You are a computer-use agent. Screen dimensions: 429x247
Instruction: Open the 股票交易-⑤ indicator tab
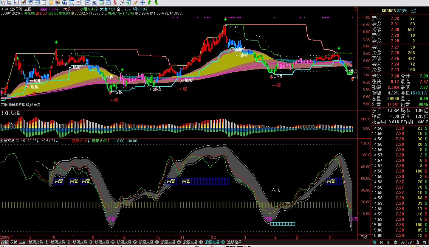pos(127,242)
